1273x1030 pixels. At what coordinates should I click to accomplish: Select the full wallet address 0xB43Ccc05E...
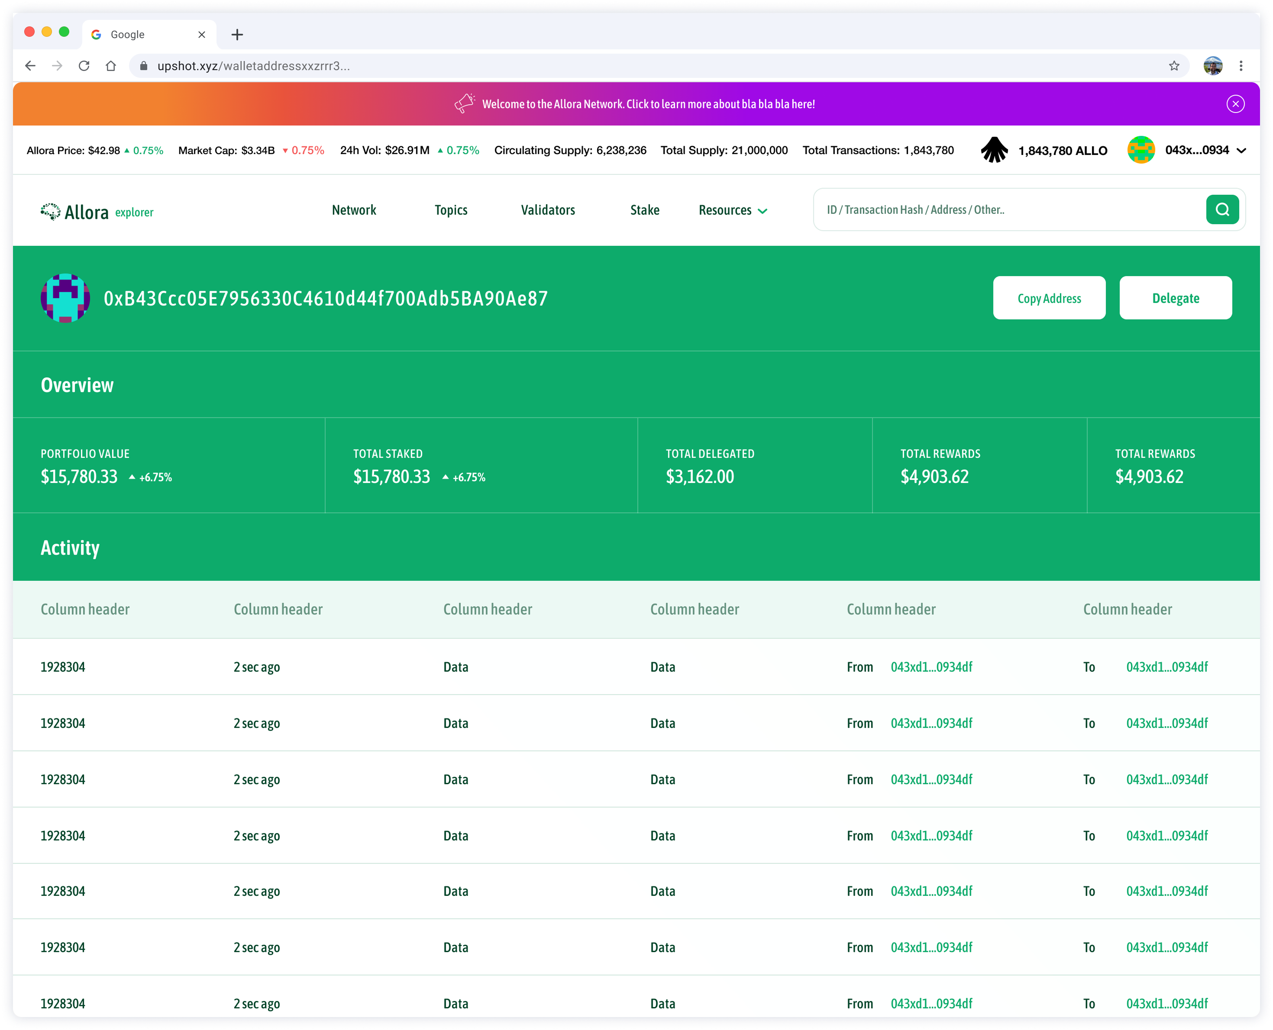tap(326, 299)
